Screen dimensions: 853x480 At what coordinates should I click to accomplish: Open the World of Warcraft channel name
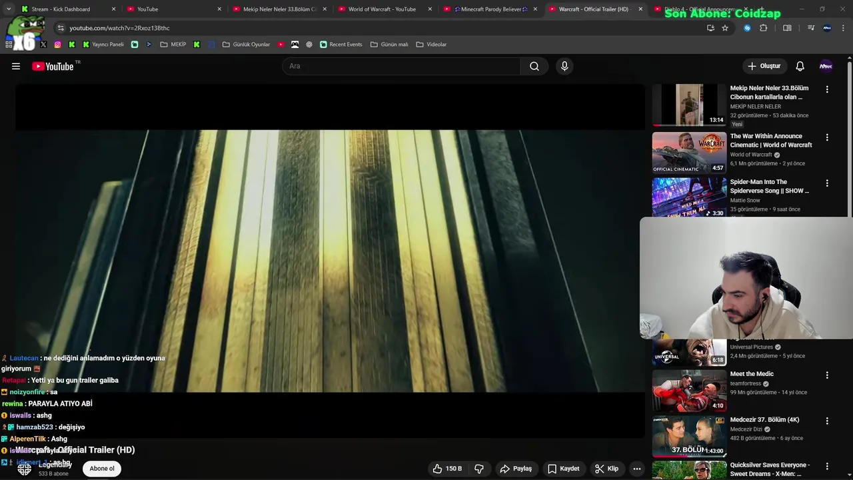[751, 155]
